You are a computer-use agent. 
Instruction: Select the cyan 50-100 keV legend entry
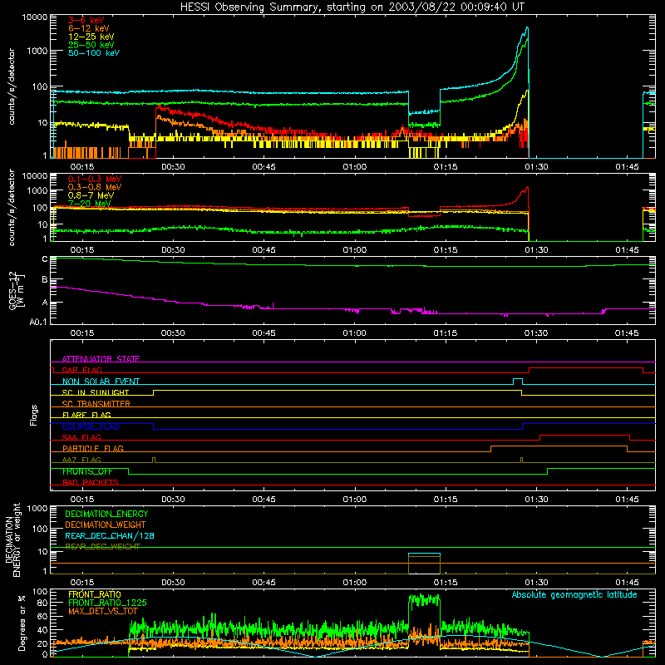pos(94,53)
